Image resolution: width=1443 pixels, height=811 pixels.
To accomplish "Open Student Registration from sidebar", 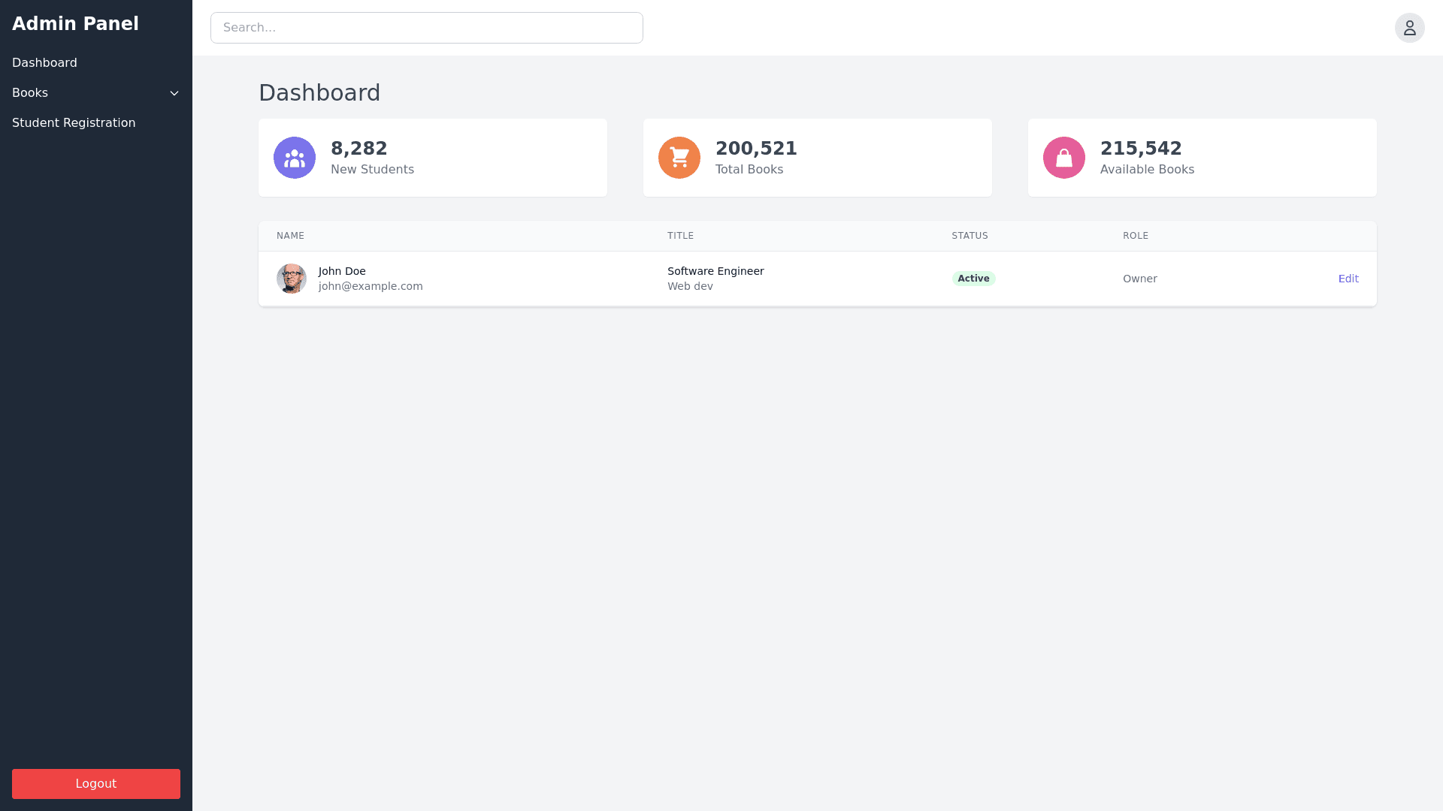I will click(74, 122).
